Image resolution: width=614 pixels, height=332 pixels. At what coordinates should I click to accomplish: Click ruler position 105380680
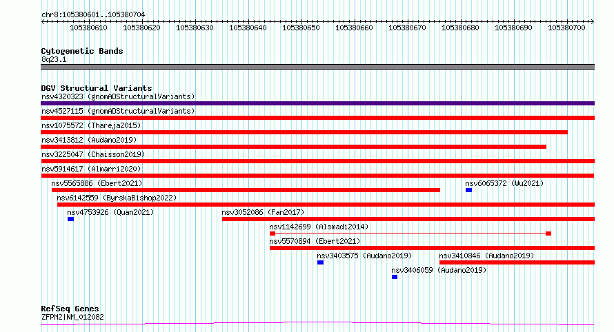[x=461, y=28]
